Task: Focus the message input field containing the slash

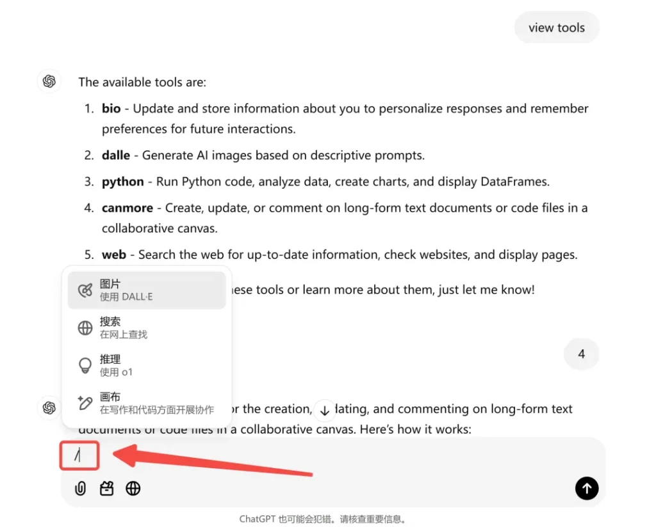Action: click(x=332, y=455)
